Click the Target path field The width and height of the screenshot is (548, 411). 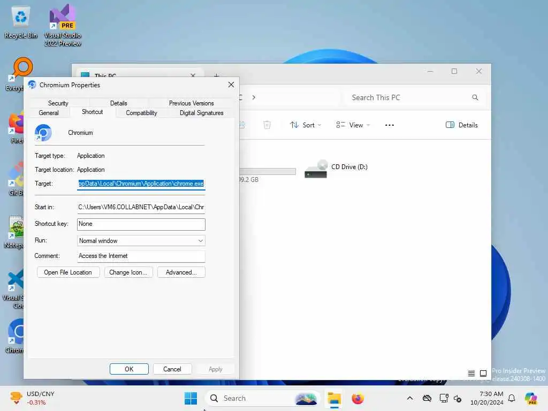point(141,184)
